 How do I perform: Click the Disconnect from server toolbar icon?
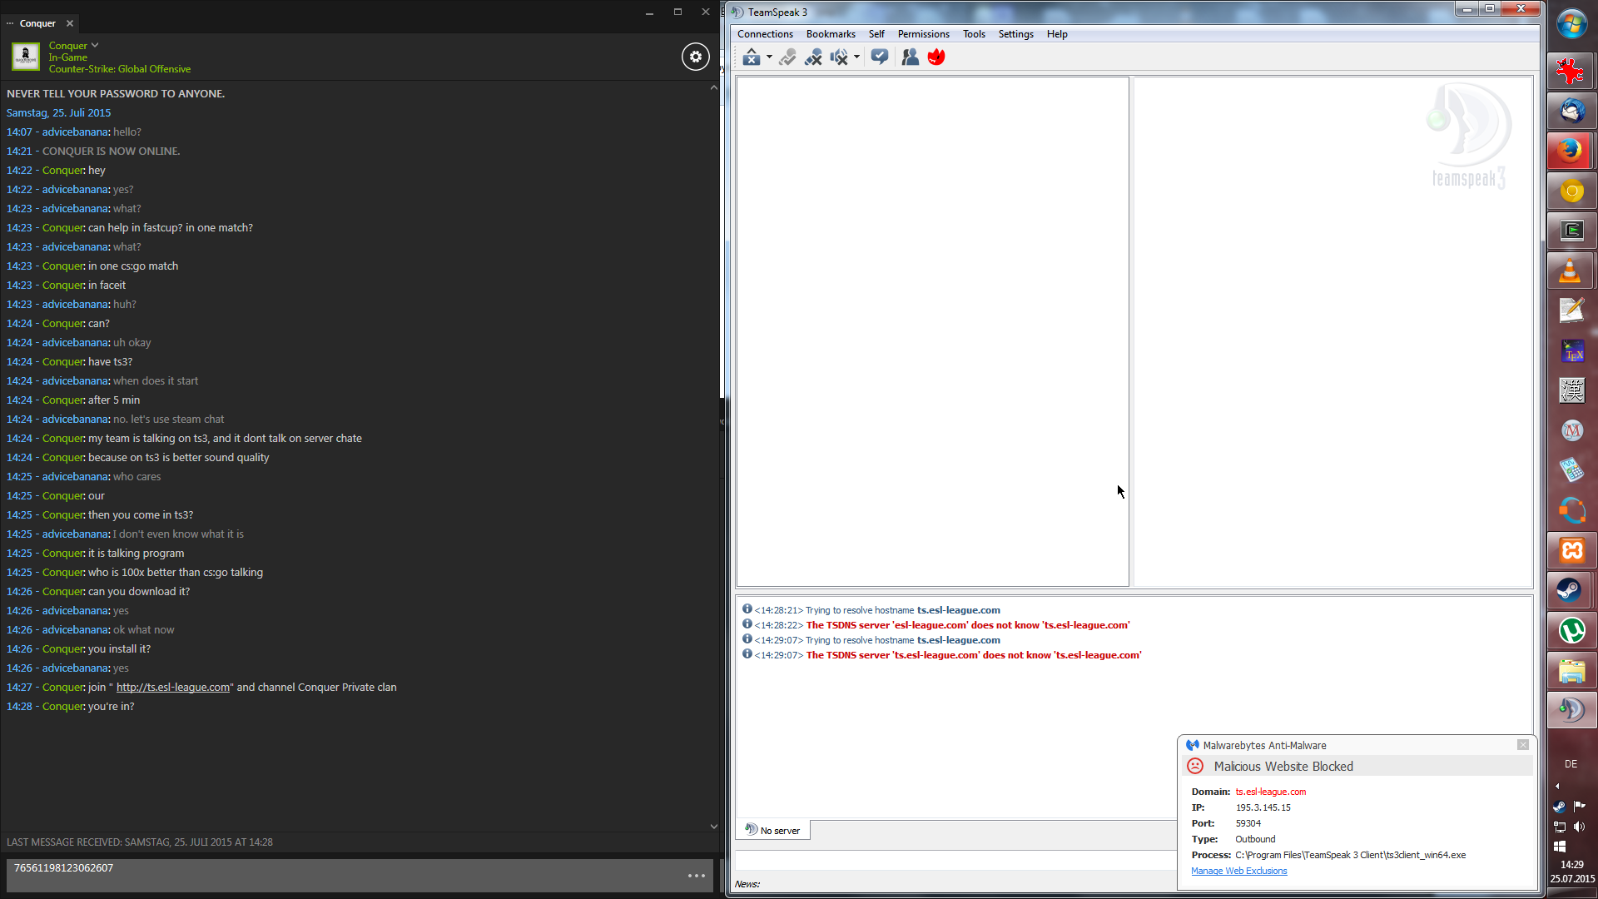(787, 57)
